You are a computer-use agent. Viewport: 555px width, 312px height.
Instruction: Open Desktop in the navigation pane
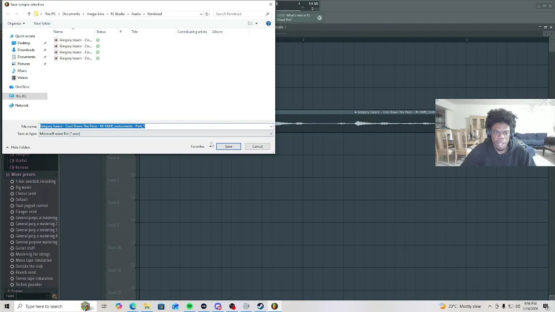point(24,43)
